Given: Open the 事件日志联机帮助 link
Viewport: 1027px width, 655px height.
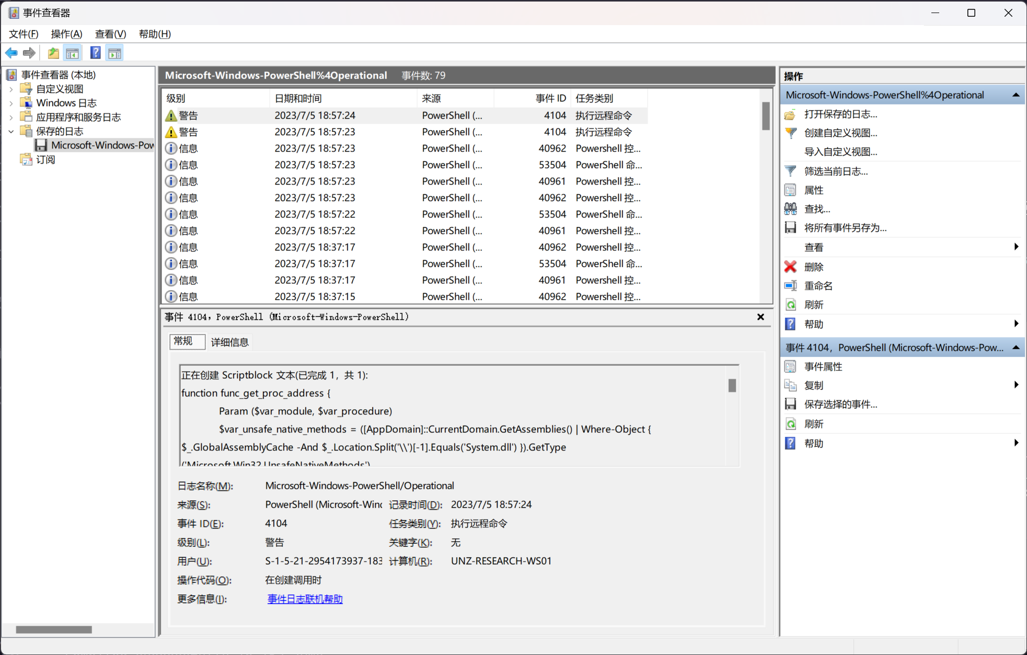Looking at the screenshot, I should pyautogui.click(x=305, y=599).
